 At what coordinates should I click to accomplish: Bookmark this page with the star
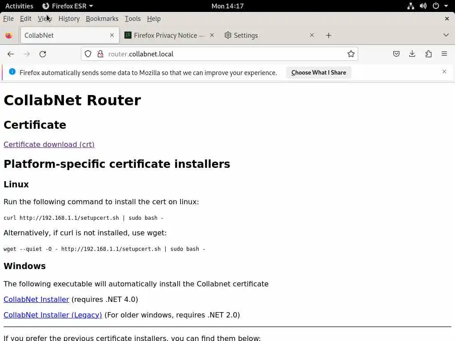click(x=351, y=54)
